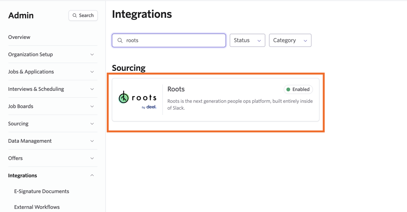Open the Roots integration title

[x=176, y=89]
